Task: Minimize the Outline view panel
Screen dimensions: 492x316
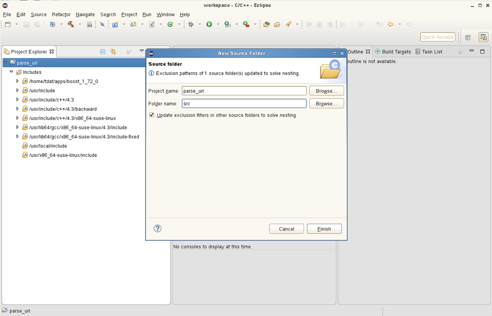Action: coord(472,51)
